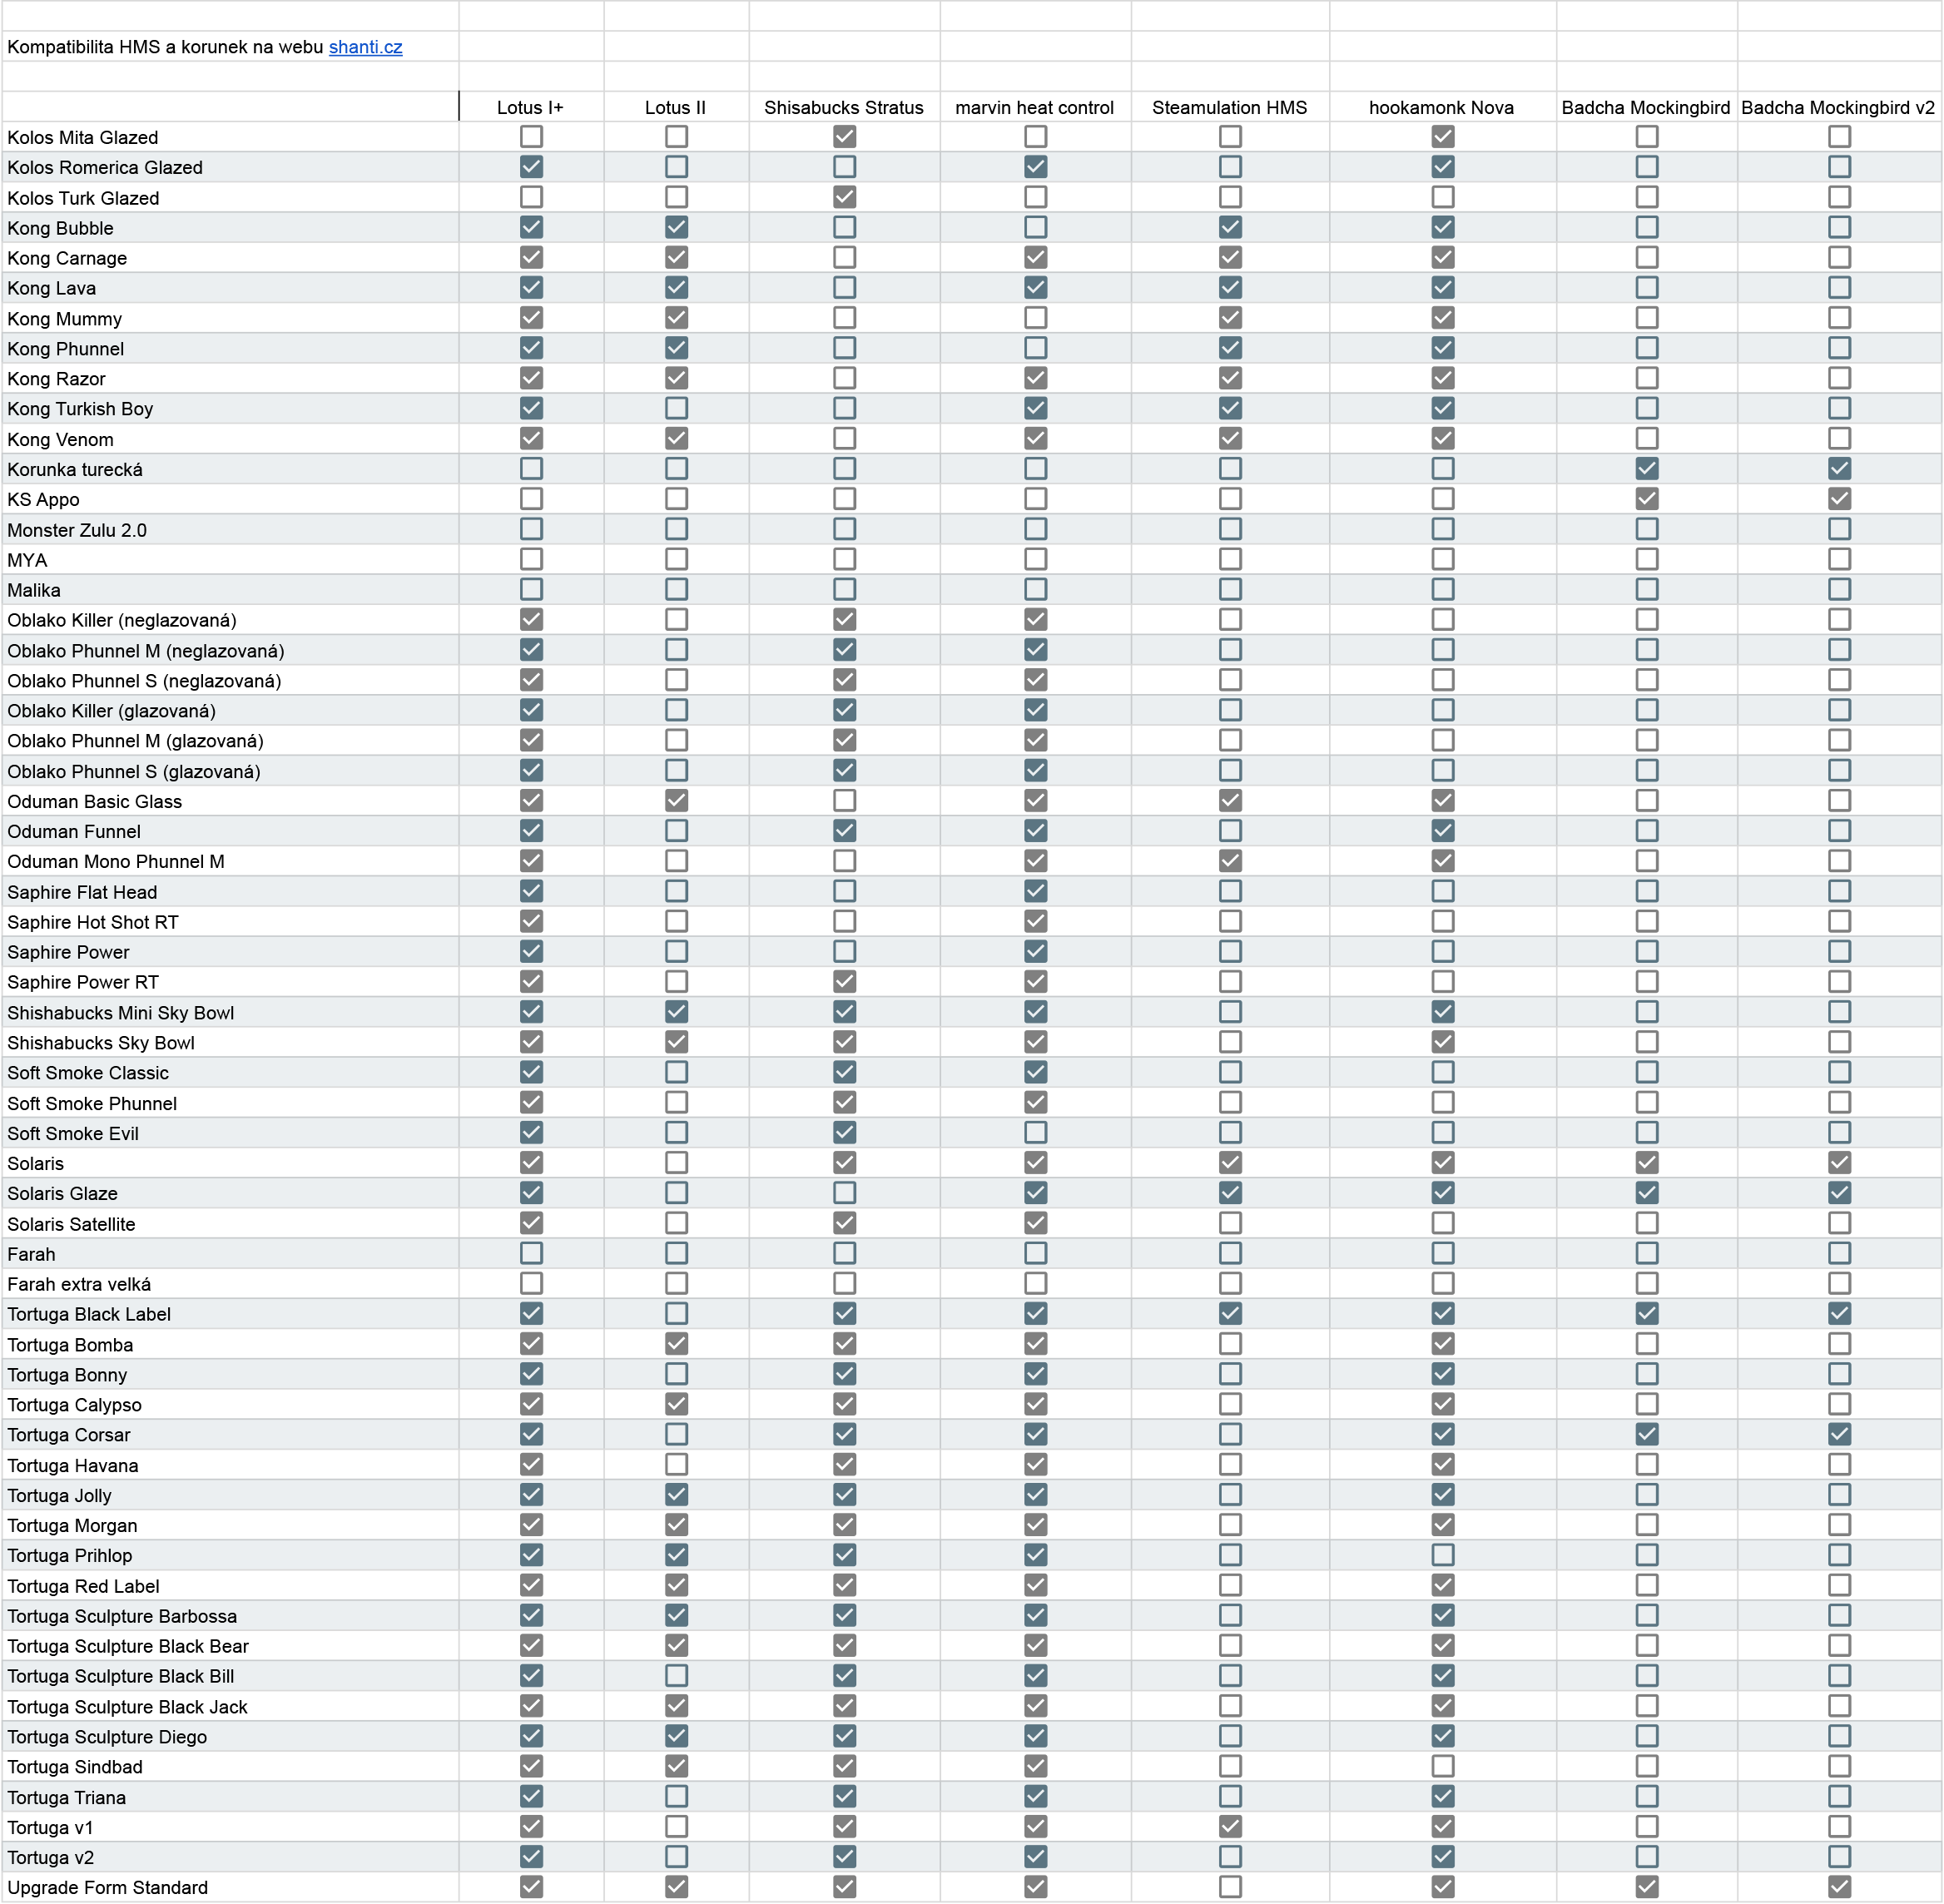Screen dimensions: 1944x1904
Task: Check Steamulation HMS for Solaris Satellite
Action: pos(1230,1222)
